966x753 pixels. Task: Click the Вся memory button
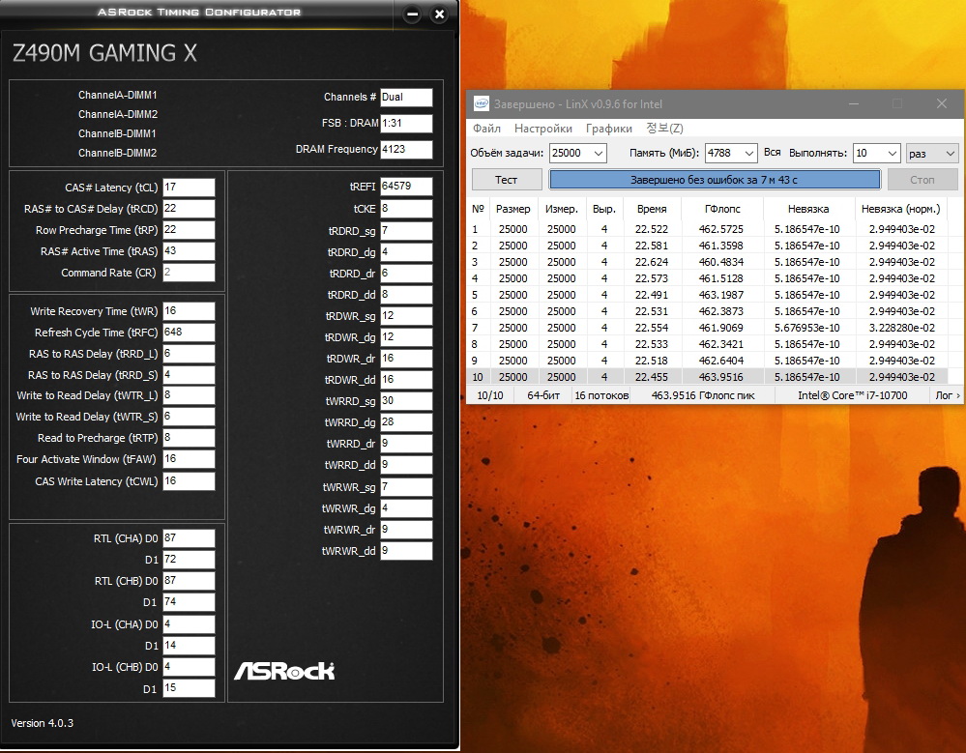772,152
